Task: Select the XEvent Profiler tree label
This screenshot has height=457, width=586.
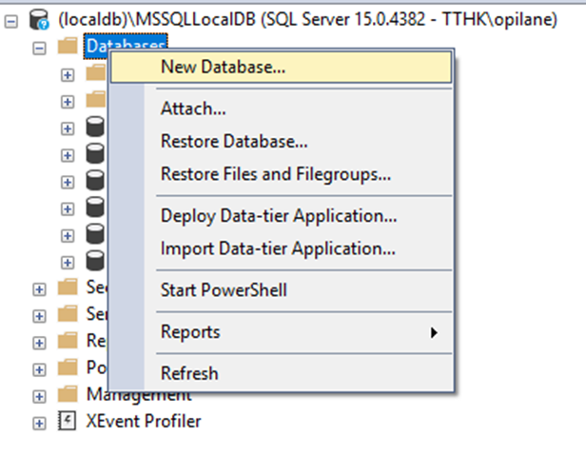Action: tap(143, 421)
